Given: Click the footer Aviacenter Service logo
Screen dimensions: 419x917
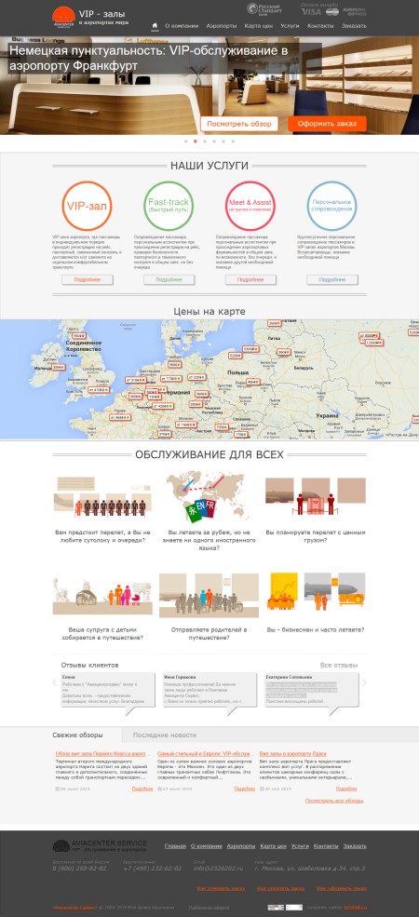Looking at the screenshot, I should (x=100, y=845).
